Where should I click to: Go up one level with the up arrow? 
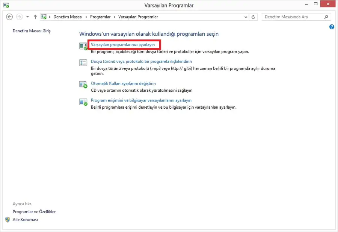click(35, 17)
